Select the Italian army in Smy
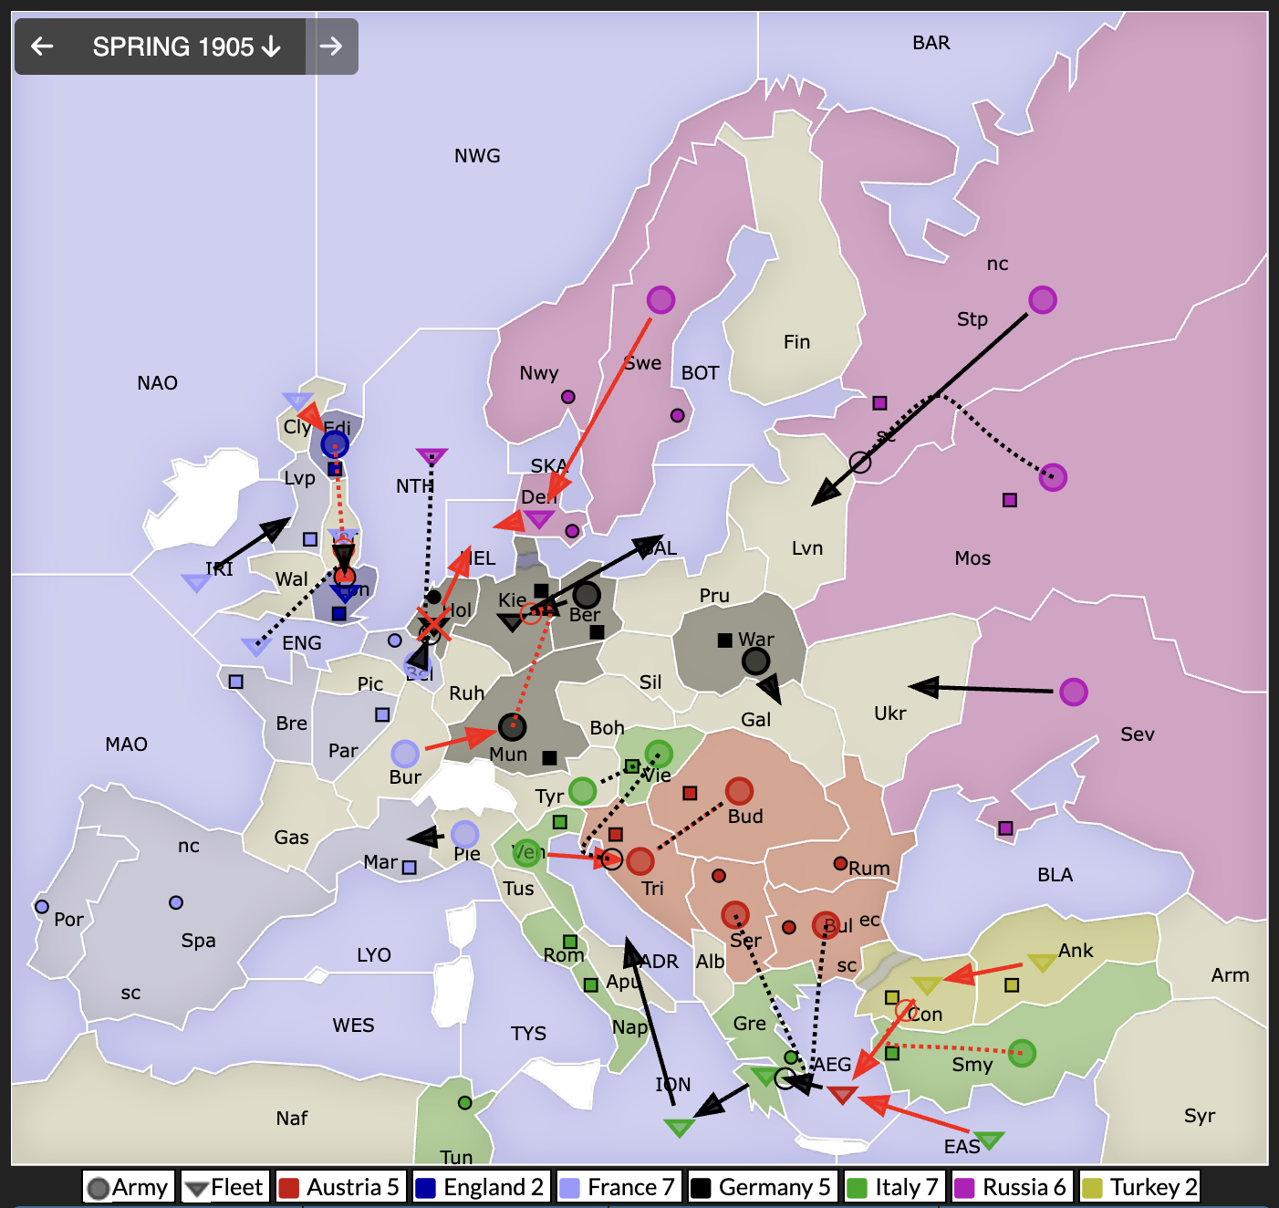The image size is (1279, 1208). (x=1022, y=1053)
